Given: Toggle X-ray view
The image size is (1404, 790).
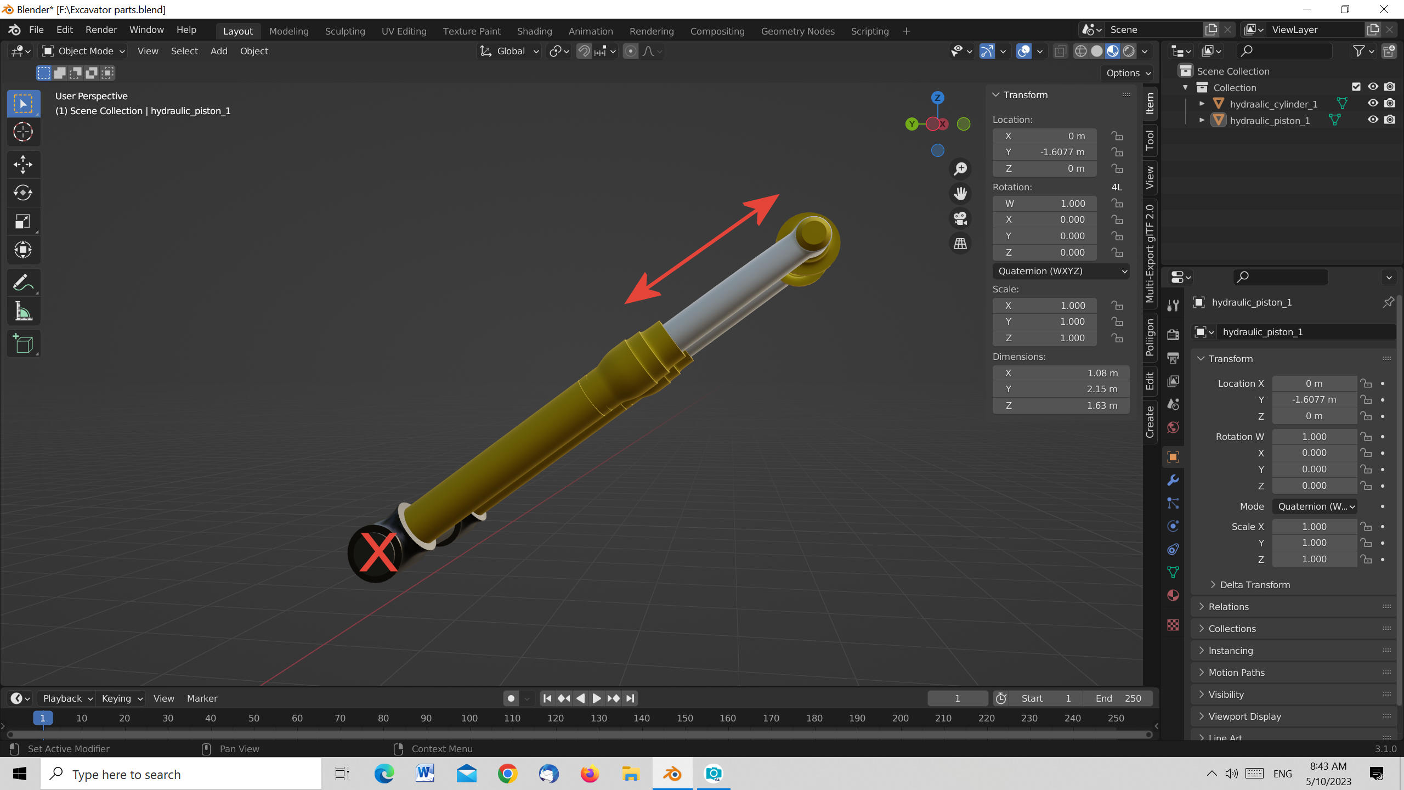Looking at the screenshot, I should (x=1060, y=51).
